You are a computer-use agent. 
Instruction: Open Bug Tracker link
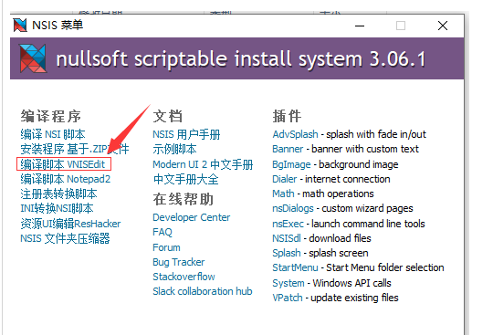(179, 262)
